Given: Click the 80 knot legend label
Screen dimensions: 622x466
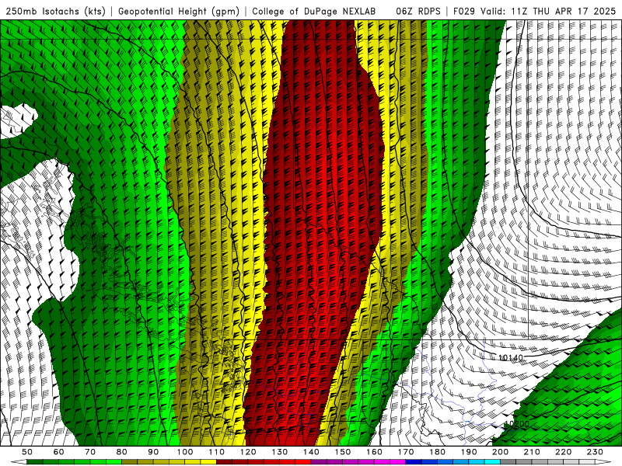Looking at the screenshot, I should coord(122,452).
